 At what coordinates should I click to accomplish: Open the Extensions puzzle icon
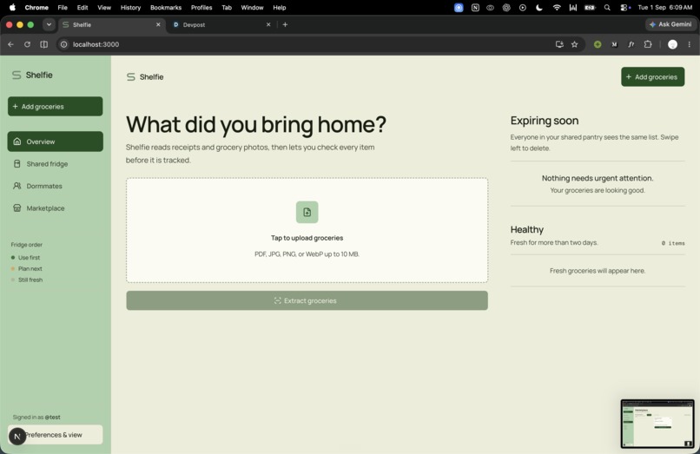(648, 44)
